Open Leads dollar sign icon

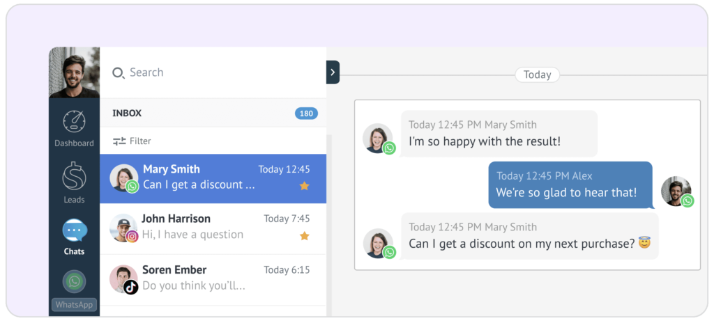[x=74, y=176]
